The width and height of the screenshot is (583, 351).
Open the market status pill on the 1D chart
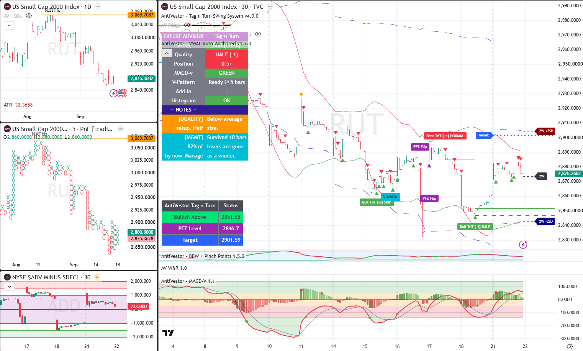(98, 7)
